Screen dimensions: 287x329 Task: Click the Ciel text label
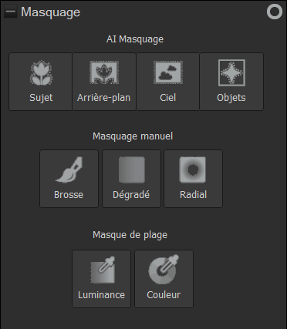[168, 98]
